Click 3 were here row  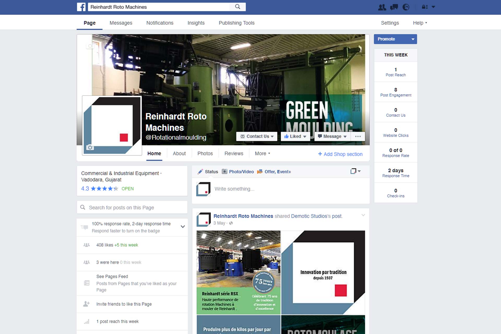(x=132, y=262)
